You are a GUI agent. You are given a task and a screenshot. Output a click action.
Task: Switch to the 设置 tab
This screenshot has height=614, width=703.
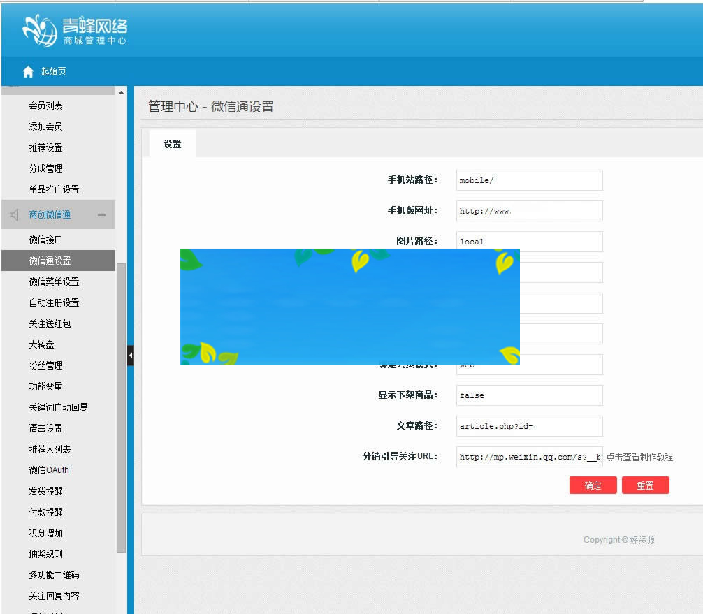click(172, 143)
